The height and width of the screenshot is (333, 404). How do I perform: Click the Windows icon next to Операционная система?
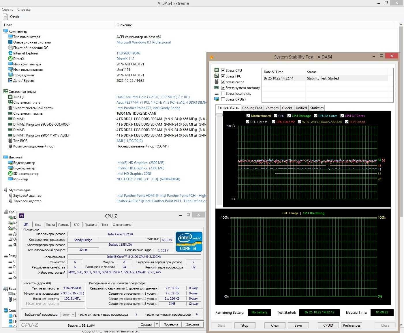pyautogui.click(x=10, y=42)
